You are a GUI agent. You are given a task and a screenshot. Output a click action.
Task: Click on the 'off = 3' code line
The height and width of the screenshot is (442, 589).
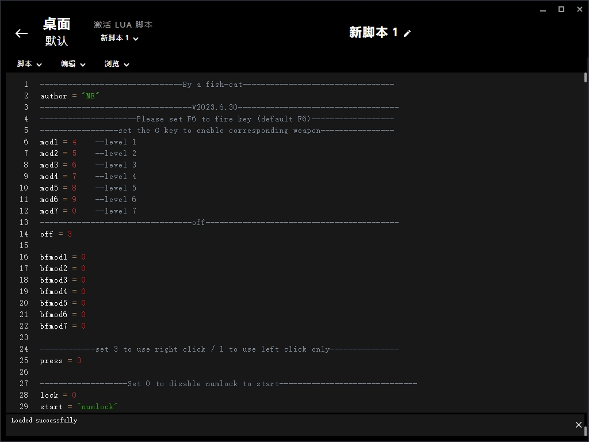[x=56, y=234]
